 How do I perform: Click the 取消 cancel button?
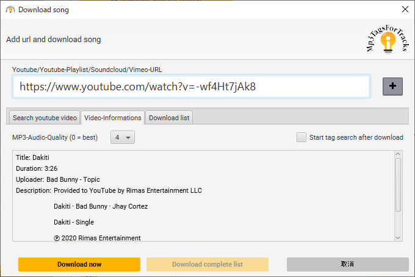[x=347, y=264]
